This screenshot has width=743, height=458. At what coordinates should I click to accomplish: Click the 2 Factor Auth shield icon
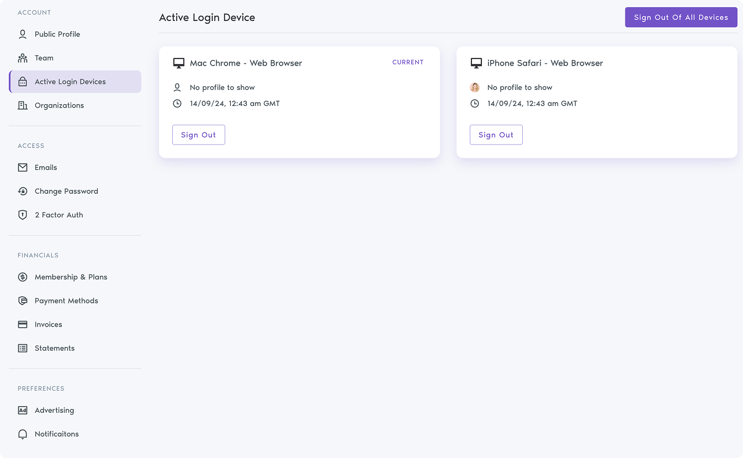(x=22, y=215)
